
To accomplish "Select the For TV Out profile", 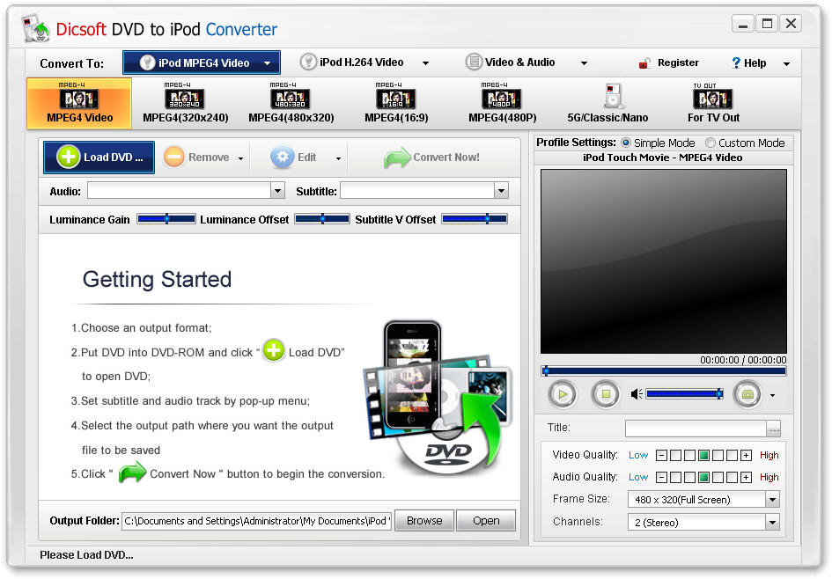I will [x=713, y=104].
